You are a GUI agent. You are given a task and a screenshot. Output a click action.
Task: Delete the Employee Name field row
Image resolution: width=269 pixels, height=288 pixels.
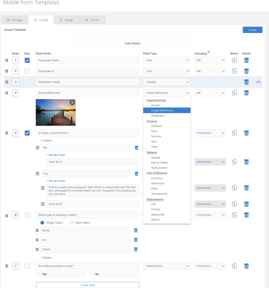point(246,60)
